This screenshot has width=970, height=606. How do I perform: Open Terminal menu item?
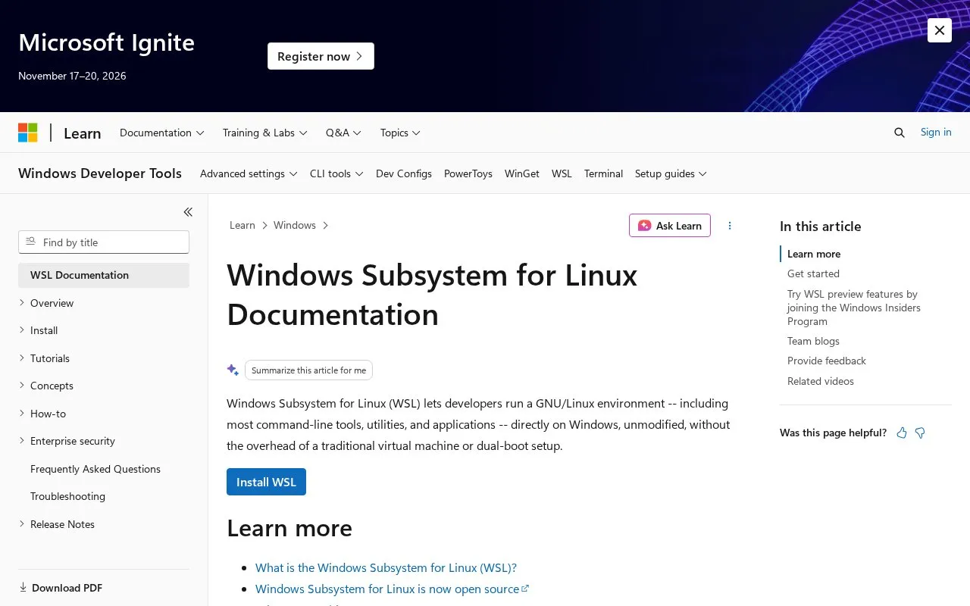coord(603,173)
